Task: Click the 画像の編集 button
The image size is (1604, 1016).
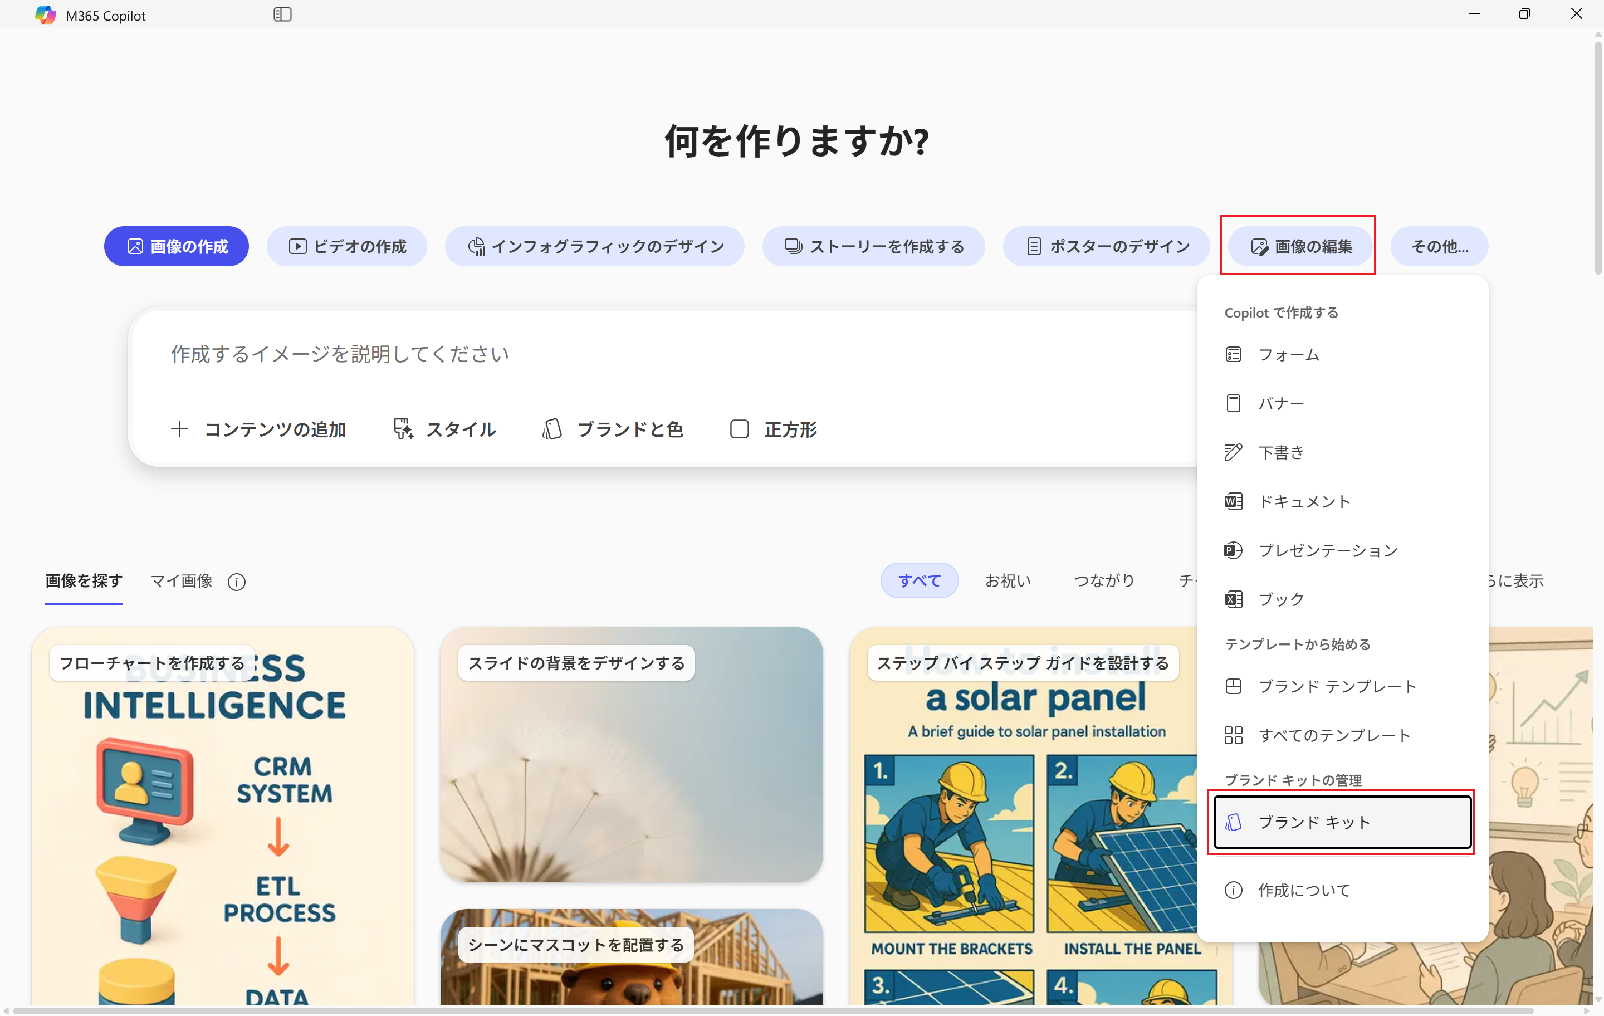Action: tap(1300, 247)
